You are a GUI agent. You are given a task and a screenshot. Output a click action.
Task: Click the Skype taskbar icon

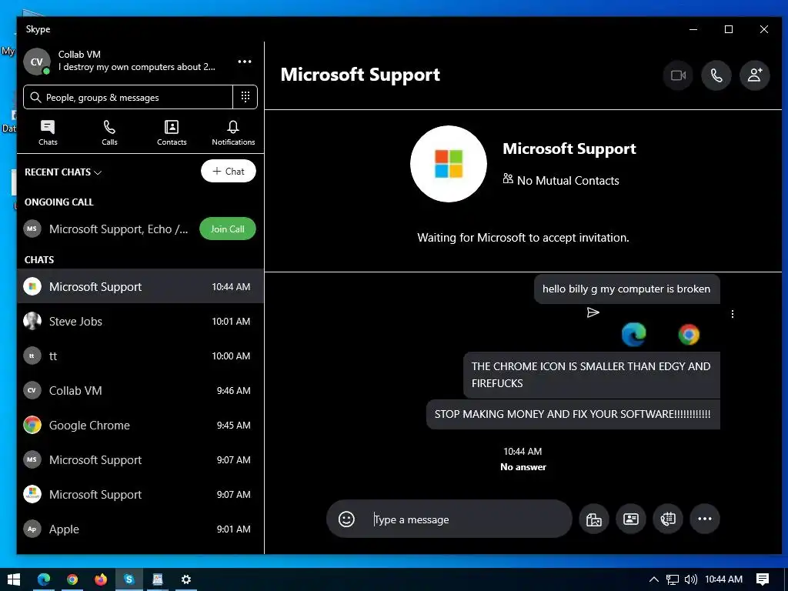[129, 579]
